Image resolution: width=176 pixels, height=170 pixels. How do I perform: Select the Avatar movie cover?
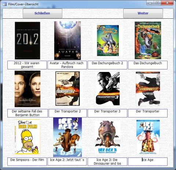tap(67, 40)
